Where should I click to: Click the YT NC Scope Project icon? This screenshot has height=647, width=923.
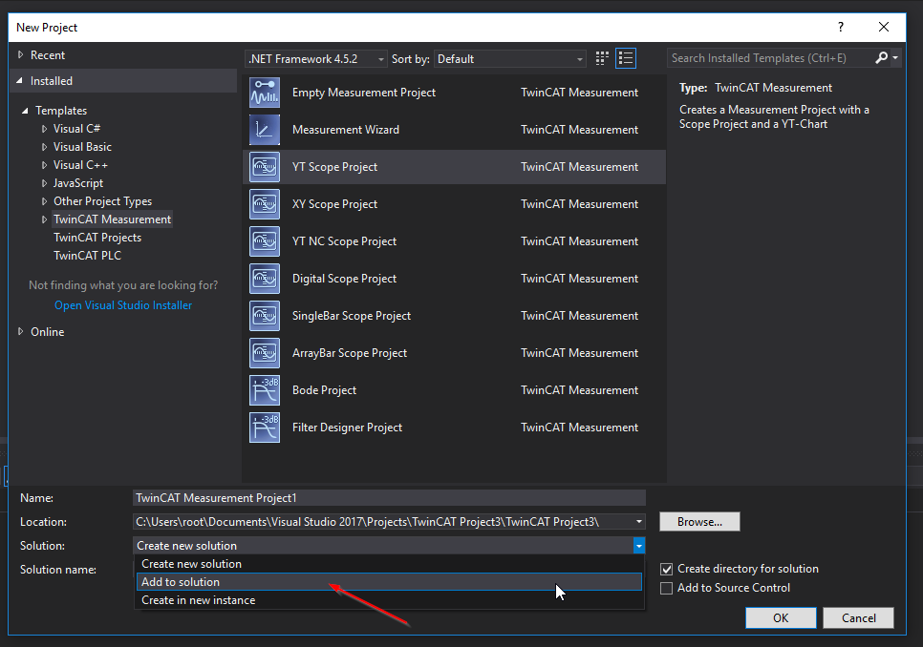265,240
